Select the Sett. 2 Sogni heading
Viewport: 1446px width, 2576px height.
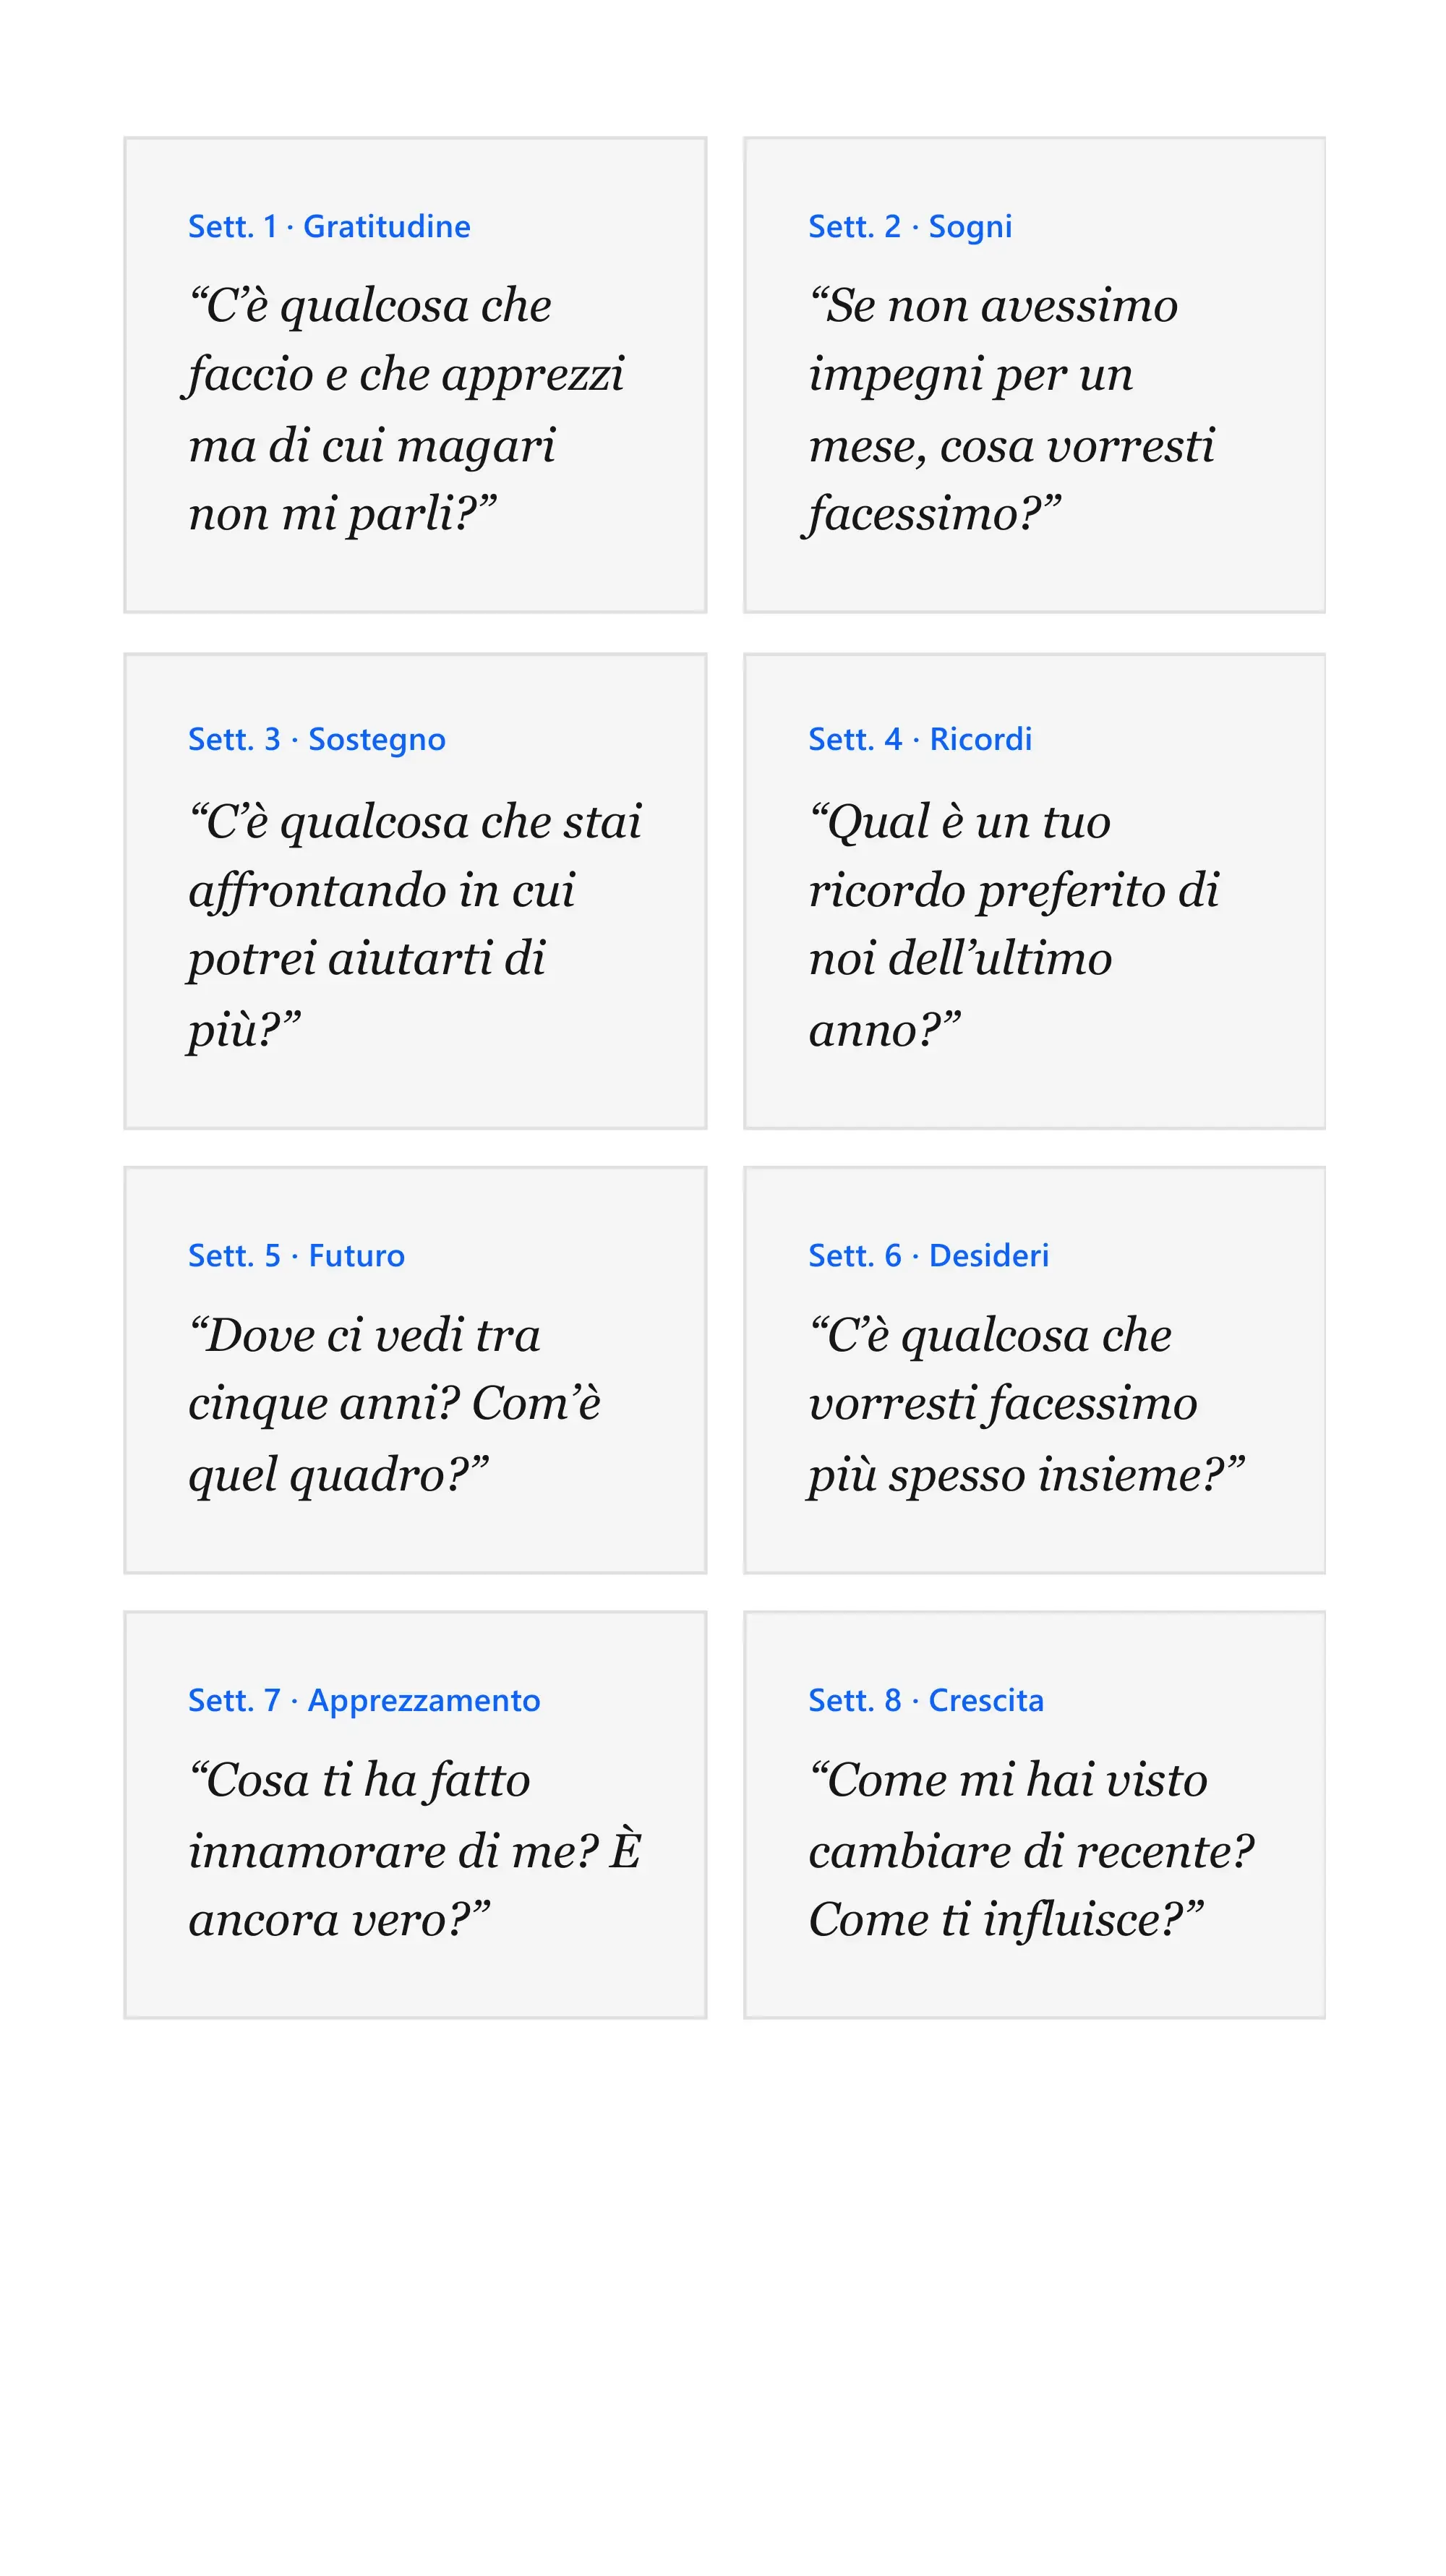910,227
